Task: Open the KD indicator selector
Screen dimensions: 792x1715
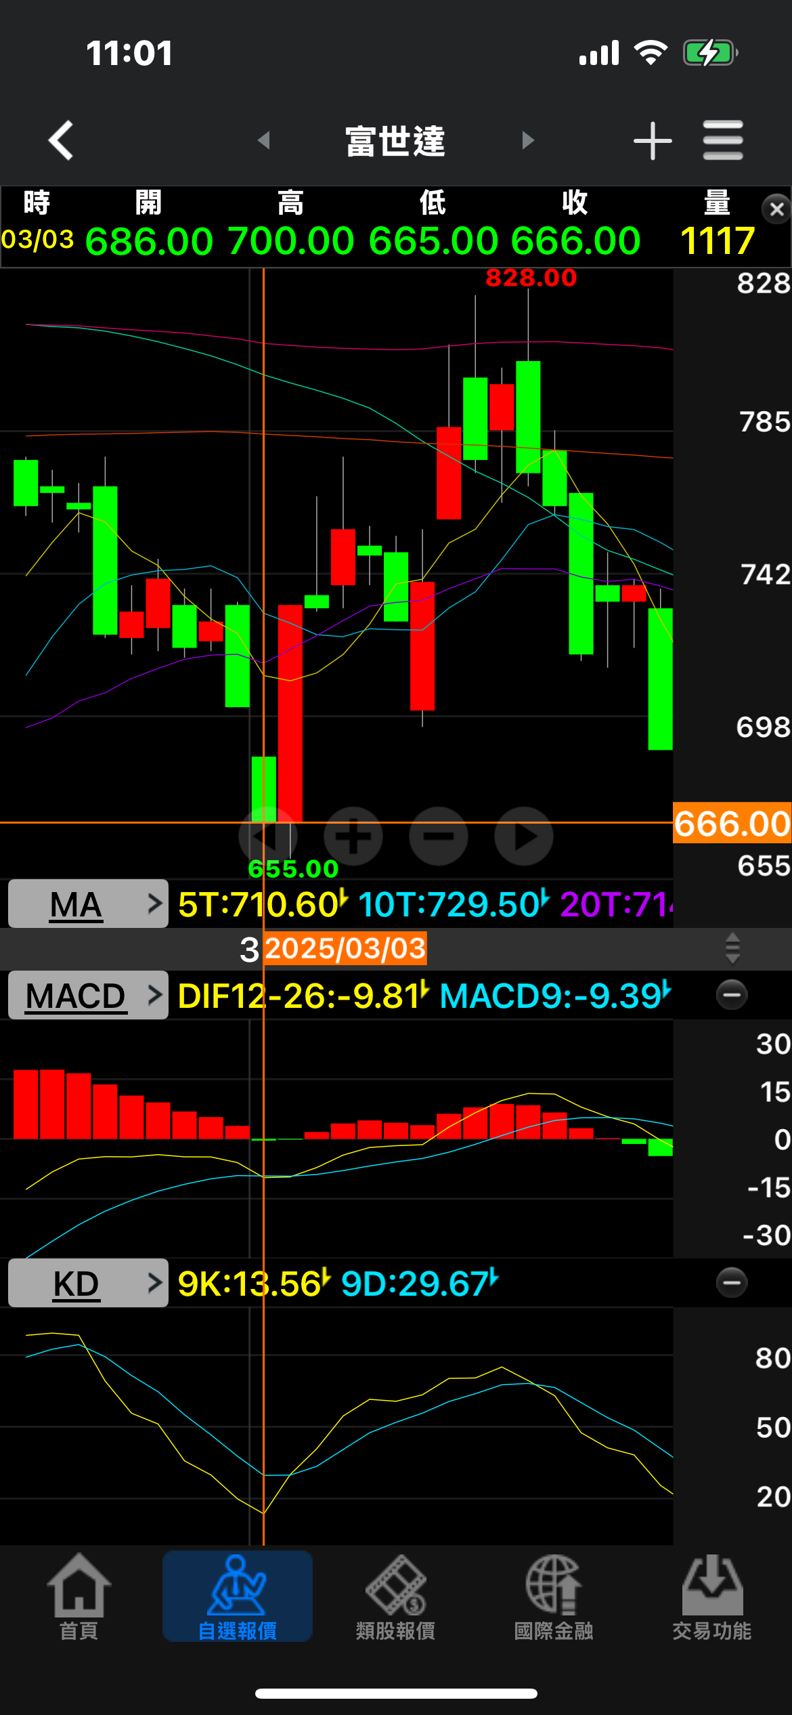Action: (88, 1283)
